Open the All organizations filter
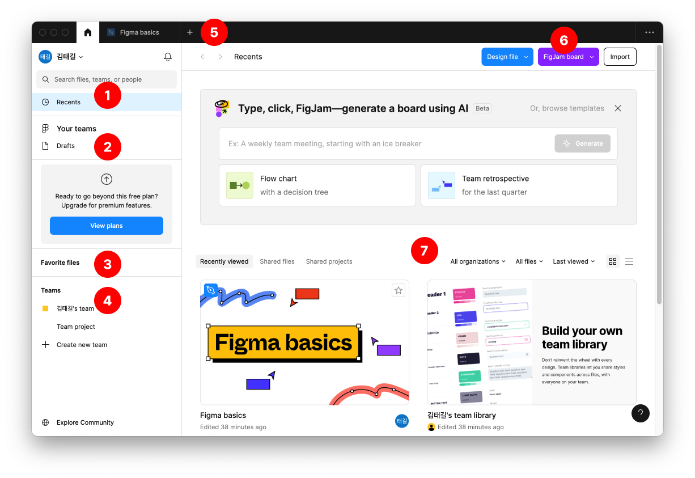This screenshot has width=695, height=478. coord(478,261)
